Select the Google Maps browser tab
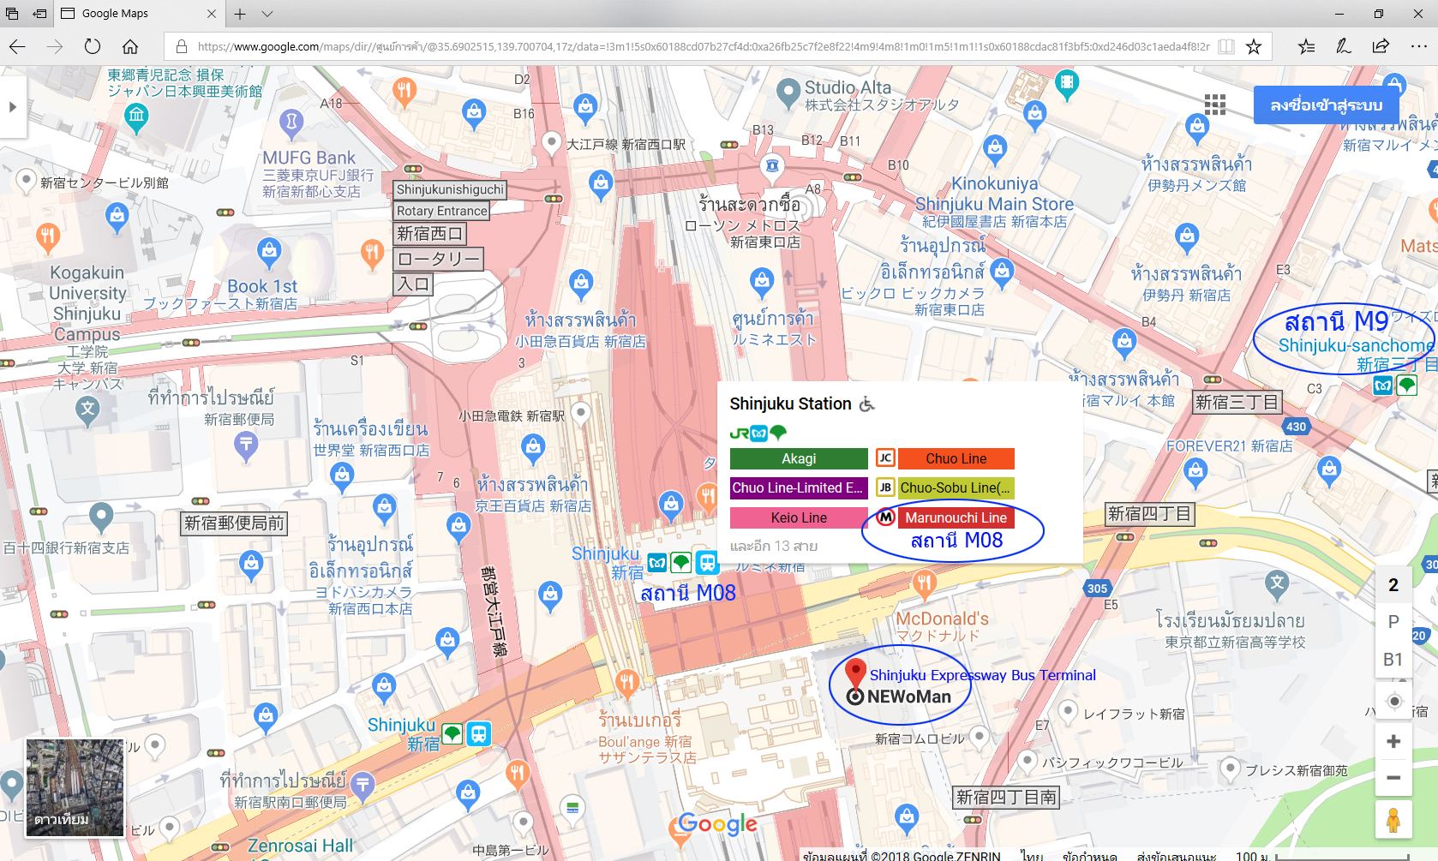The height and width of the screenshot is (861, 1438). [x=139, y=14]
